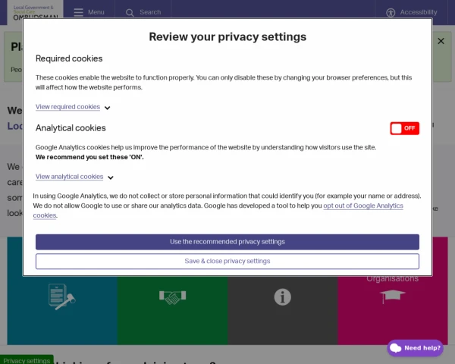
Task: Open the opt out of Google Analytics link
Action: (x=363, y=206)
